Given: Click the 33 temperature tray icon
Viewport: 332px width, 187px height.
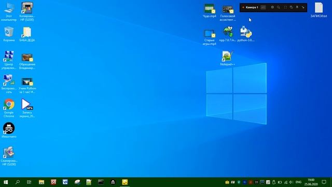Looking at the screenshot, I should (x=256, y=182).
